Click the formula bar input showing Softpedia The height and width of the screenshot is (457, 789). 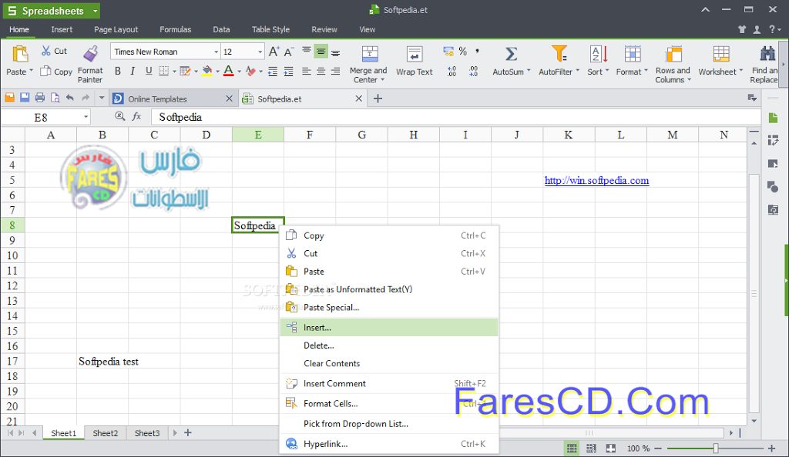(456, 117)
